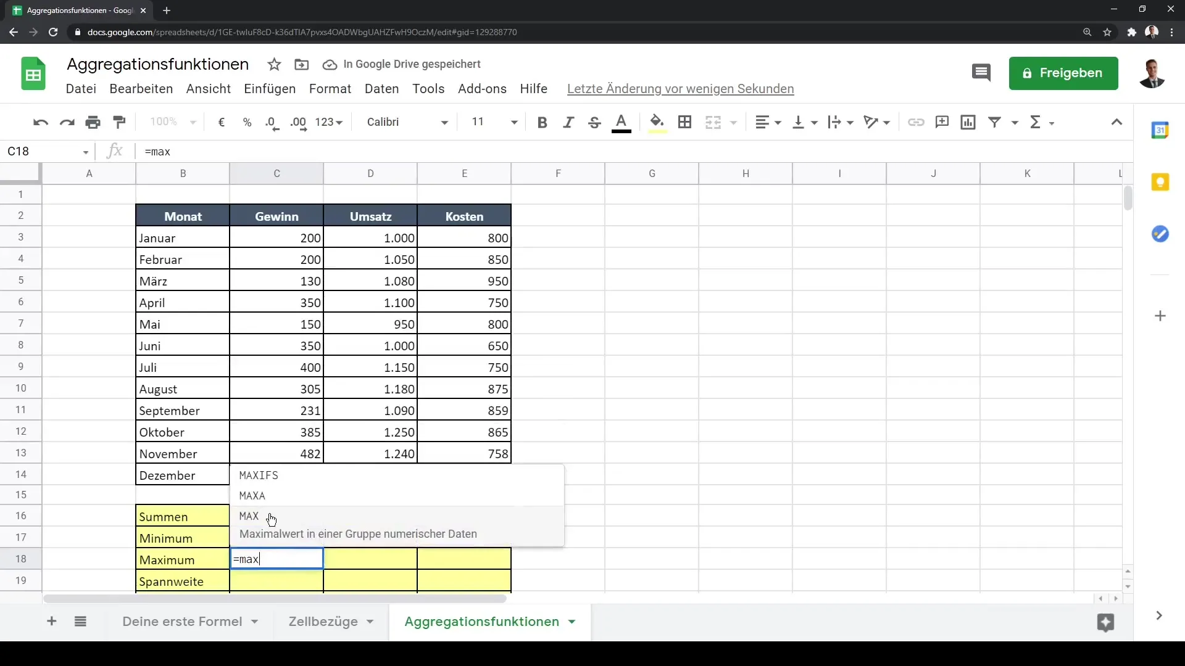This screenshot has height=666, width=1185.
Task: Open Aggregationsfunktionen tab dropdown arrow
Action: 572,622
